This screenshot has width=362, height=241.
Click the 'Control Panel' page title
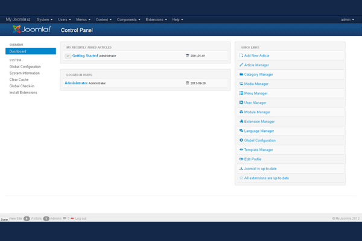tap(77, 30)
